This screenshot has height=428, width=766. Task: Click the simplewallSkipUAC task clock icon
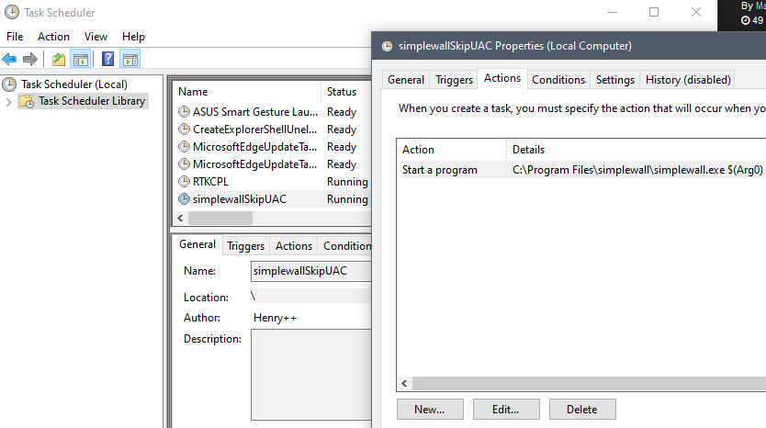click(x=184, y=199)
